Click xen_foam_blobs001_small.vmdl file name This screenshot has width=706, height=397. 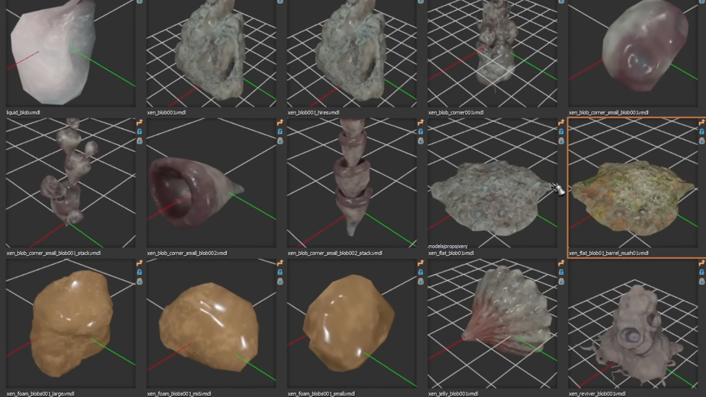321,394
